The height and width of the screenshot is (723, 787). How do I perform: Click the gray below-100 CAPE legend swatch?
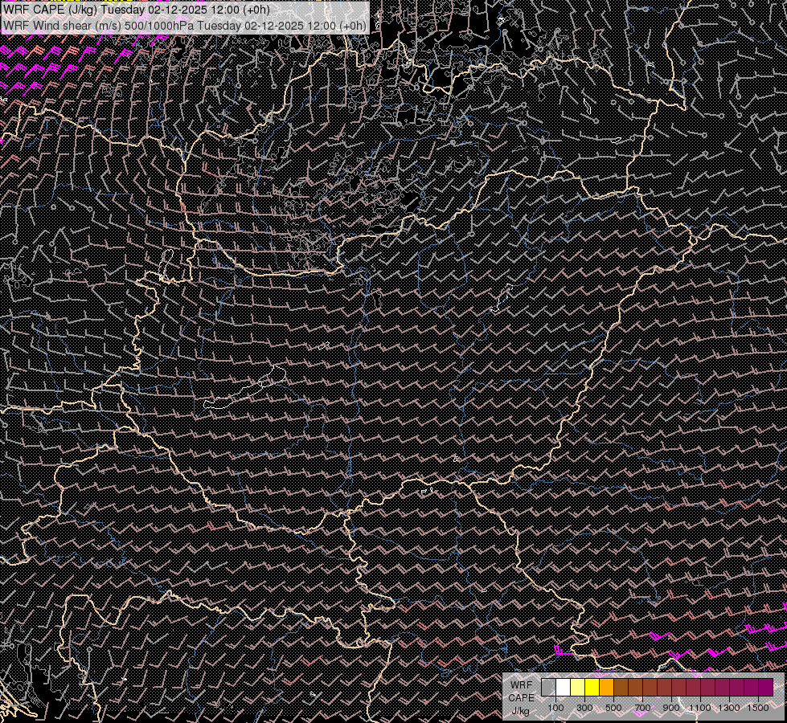[x=548, y=688]
